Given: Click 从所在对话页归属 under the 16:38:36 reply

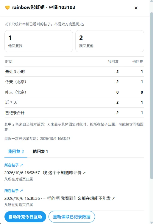Looking at the screenshot, I should pyautogui.click(x=19, y=205).
